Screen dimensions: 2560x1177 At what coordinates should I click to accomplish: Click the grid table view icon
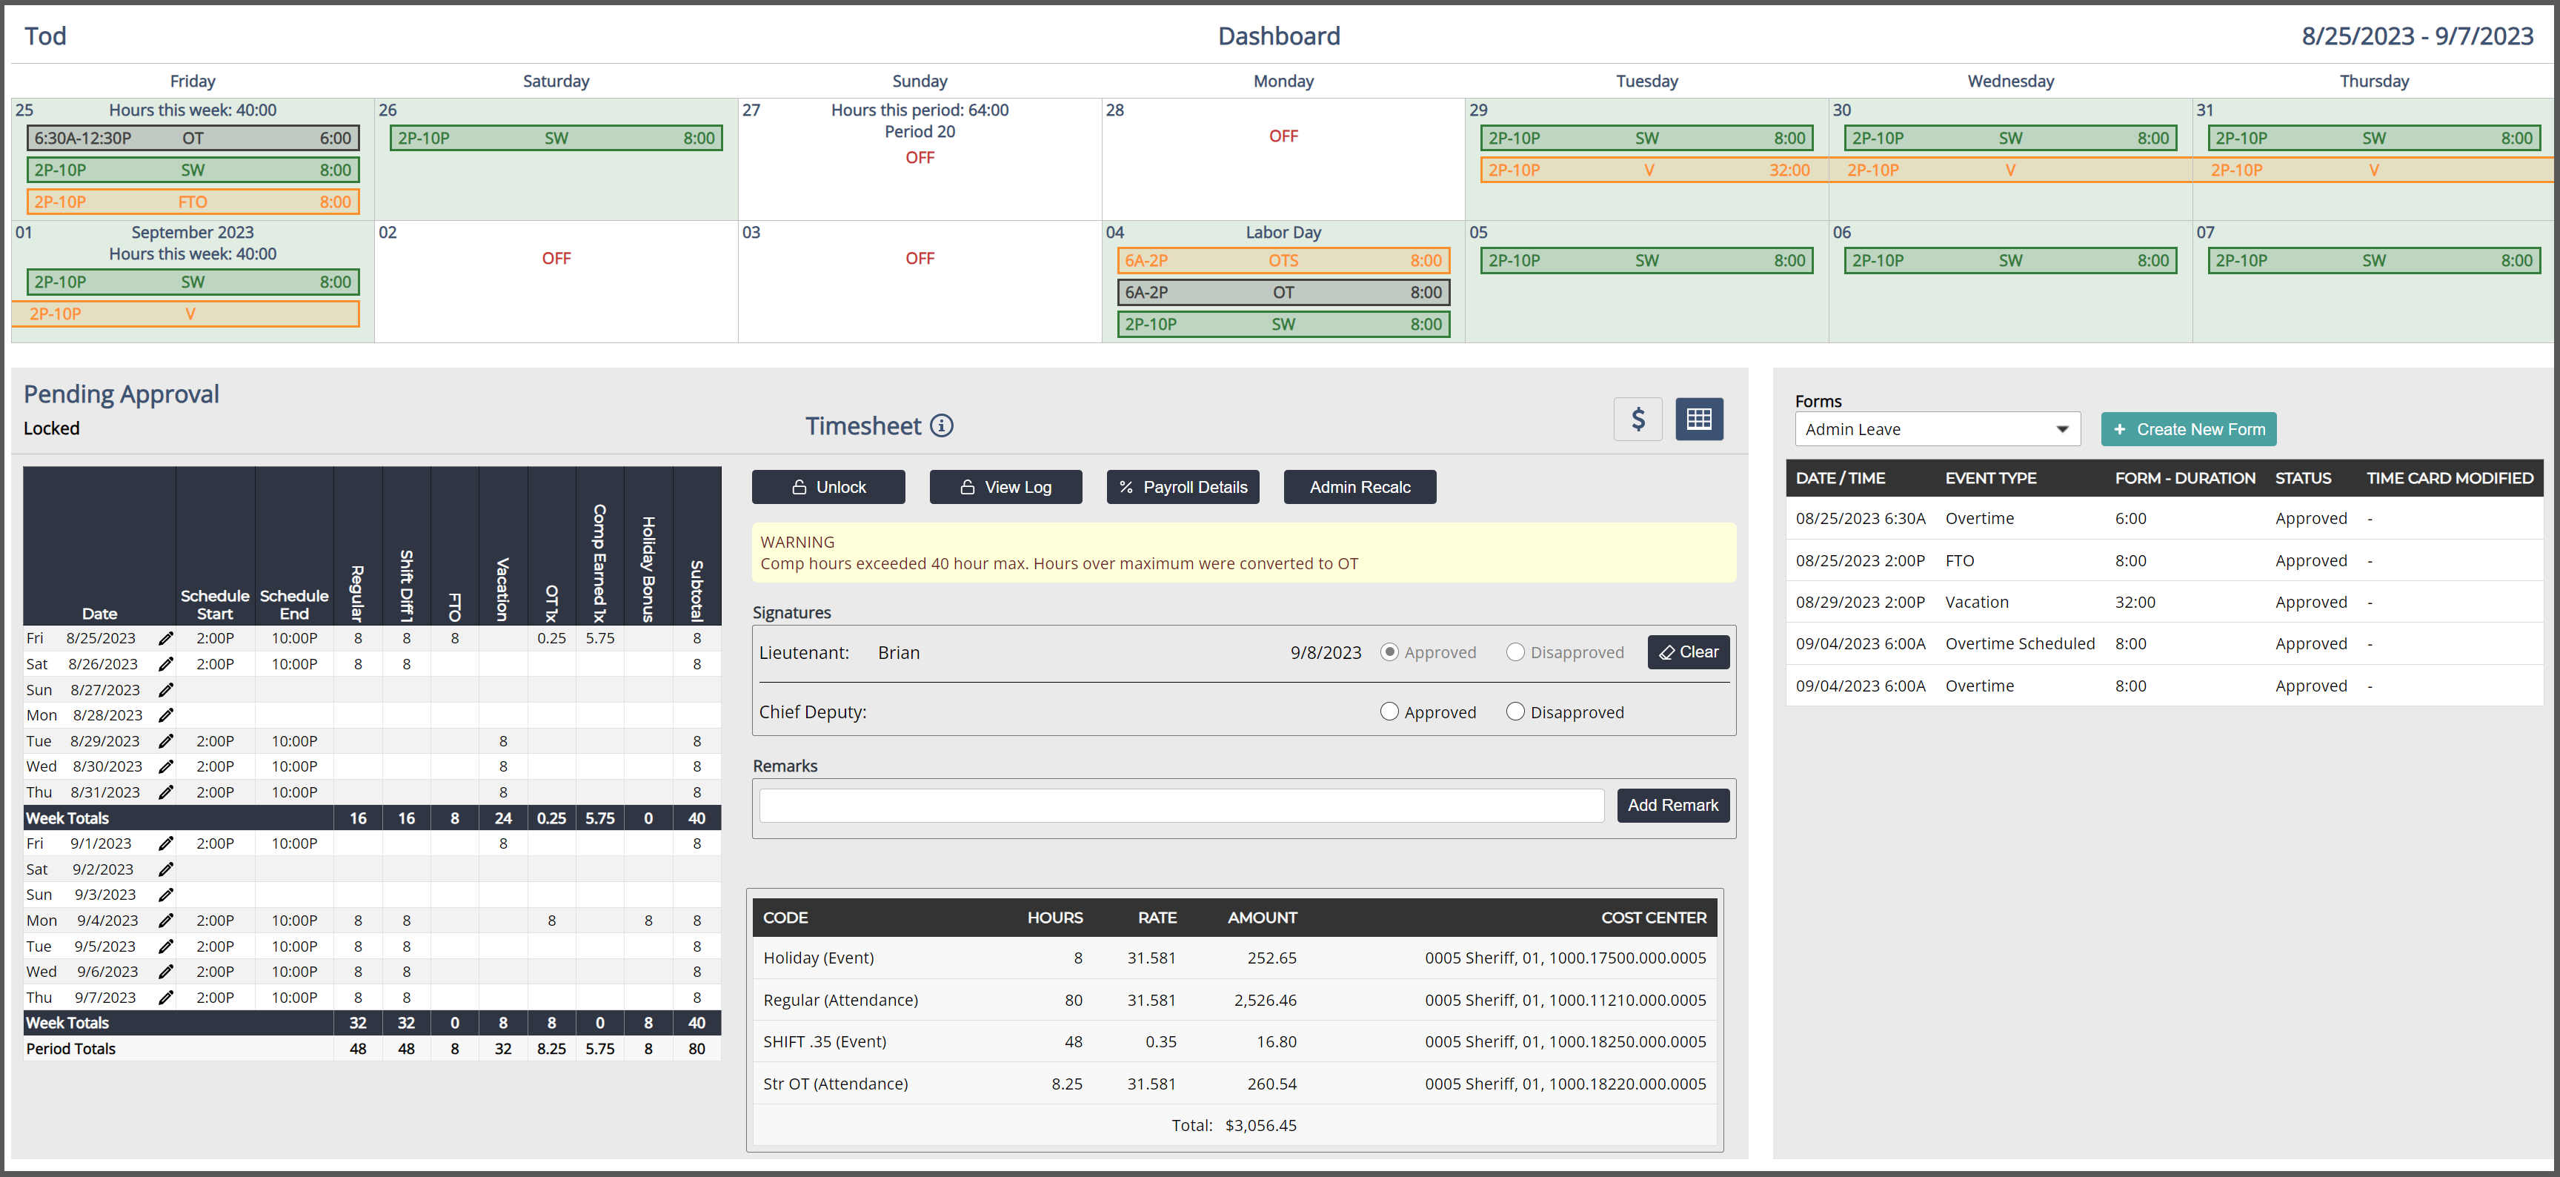pyautogui.click(x=1698, y=420)
